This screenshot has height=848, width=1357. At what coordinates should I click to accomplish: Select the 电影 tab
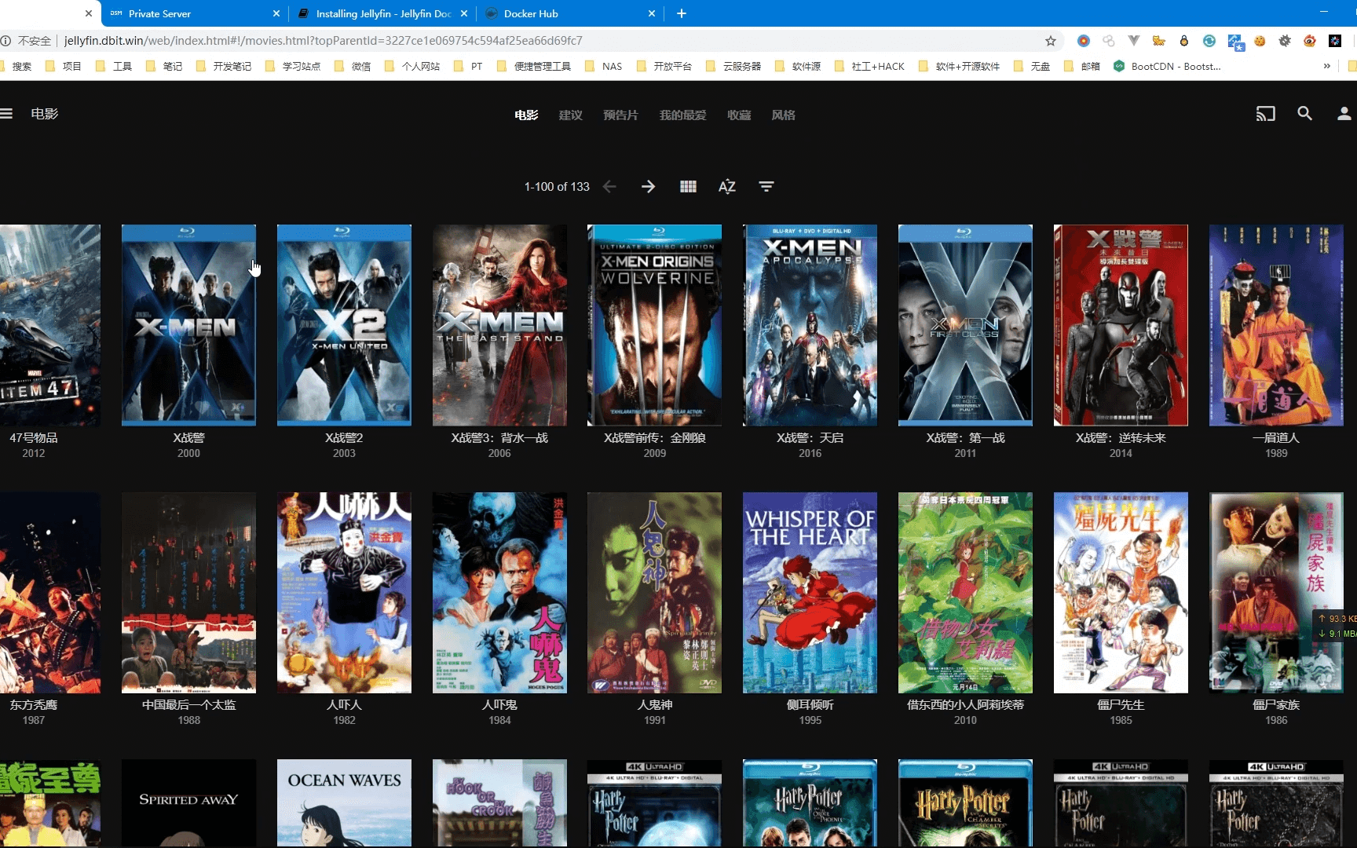526,115
